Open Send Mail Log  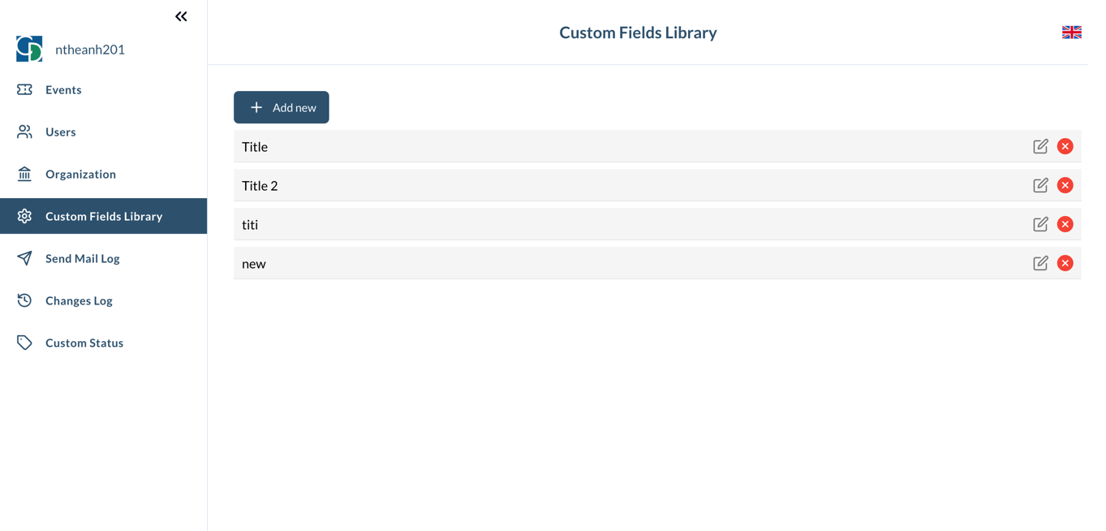83,258
